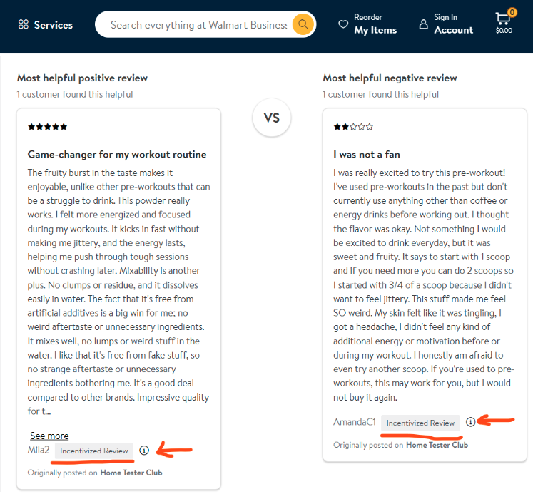Viewport: 533px width, 494px height.
Task: Click the two-star rating on negative review
Action: coord(353,127)
